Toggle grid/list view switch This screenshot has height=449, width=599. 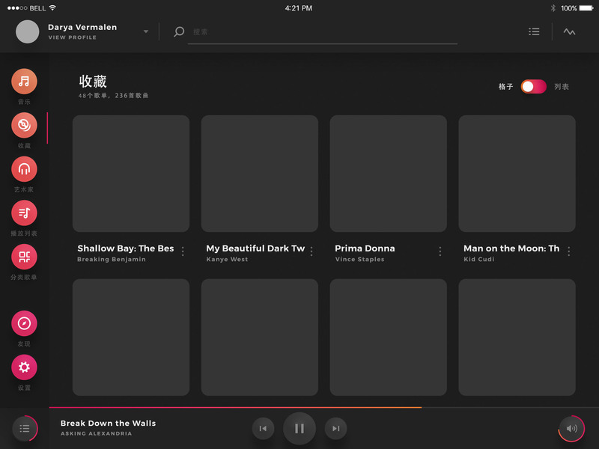point(534,87)
